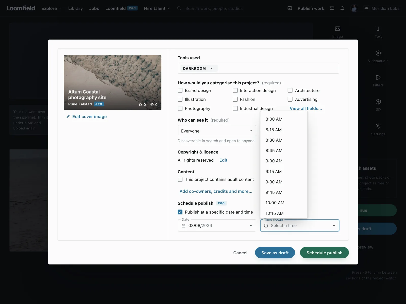Expand the Hire talent menu
This screenshot has width=406, height=304.
pyautogui.click(x=157, y=8)
